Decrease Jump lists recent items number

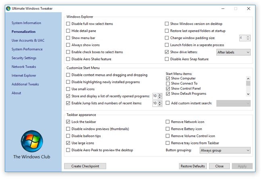click(160, 104)
